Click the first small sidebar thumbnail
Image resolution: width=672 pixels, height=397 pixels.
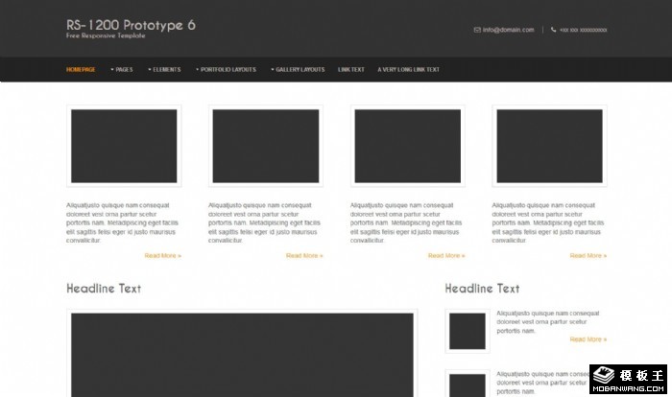pyautogui.click(x=468, y=331)
